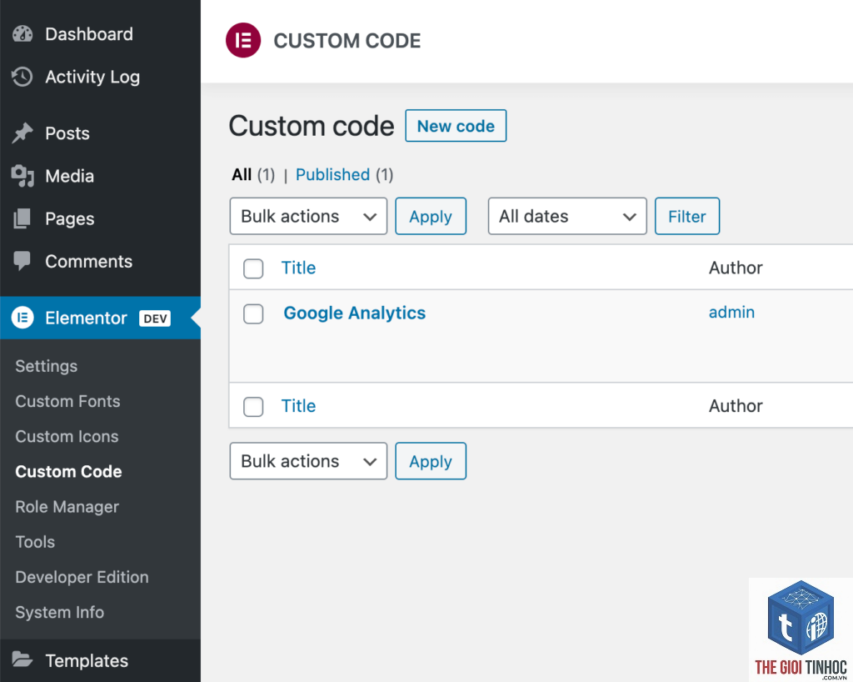Go to Custom Icons submenu

coord(67,437)
